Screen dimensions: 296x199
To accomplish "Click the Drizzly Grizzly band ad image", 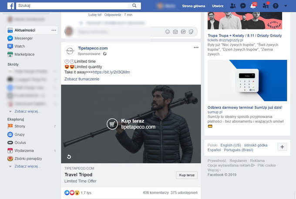I will tap(245, 20).
